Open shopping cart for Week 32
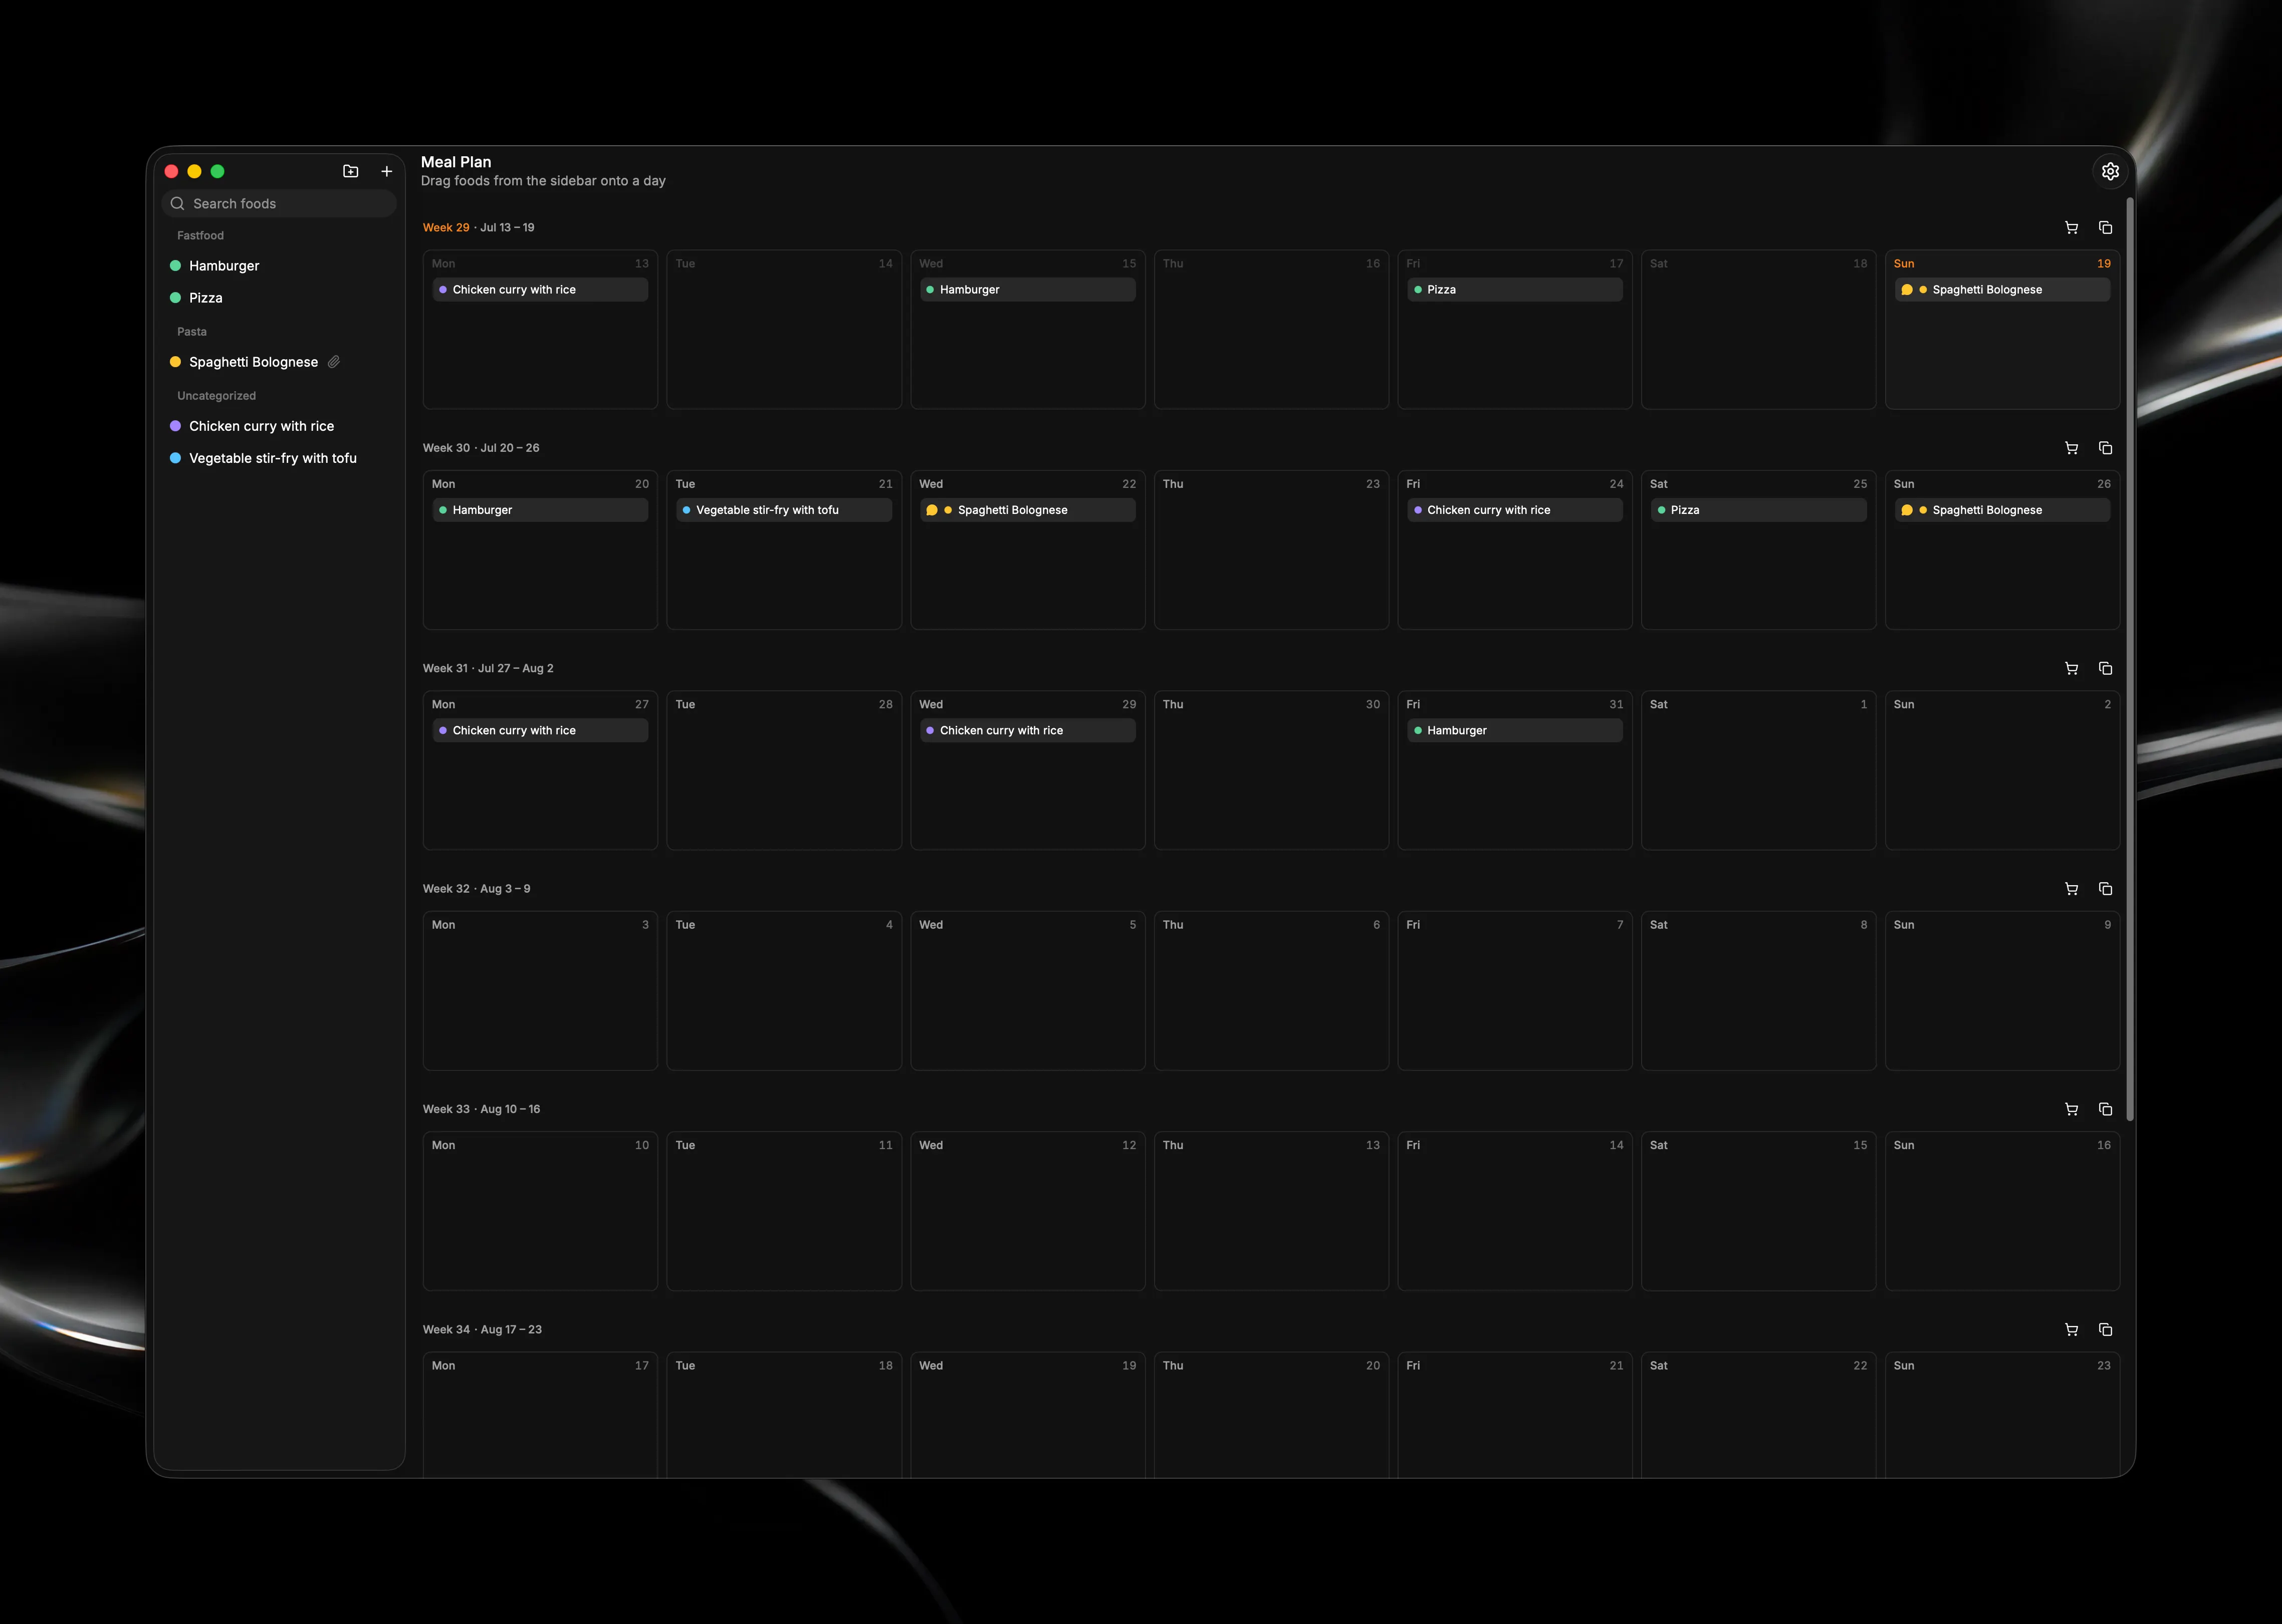2282x1624 pixels. pyautogui.click(x=2071, y=889)
